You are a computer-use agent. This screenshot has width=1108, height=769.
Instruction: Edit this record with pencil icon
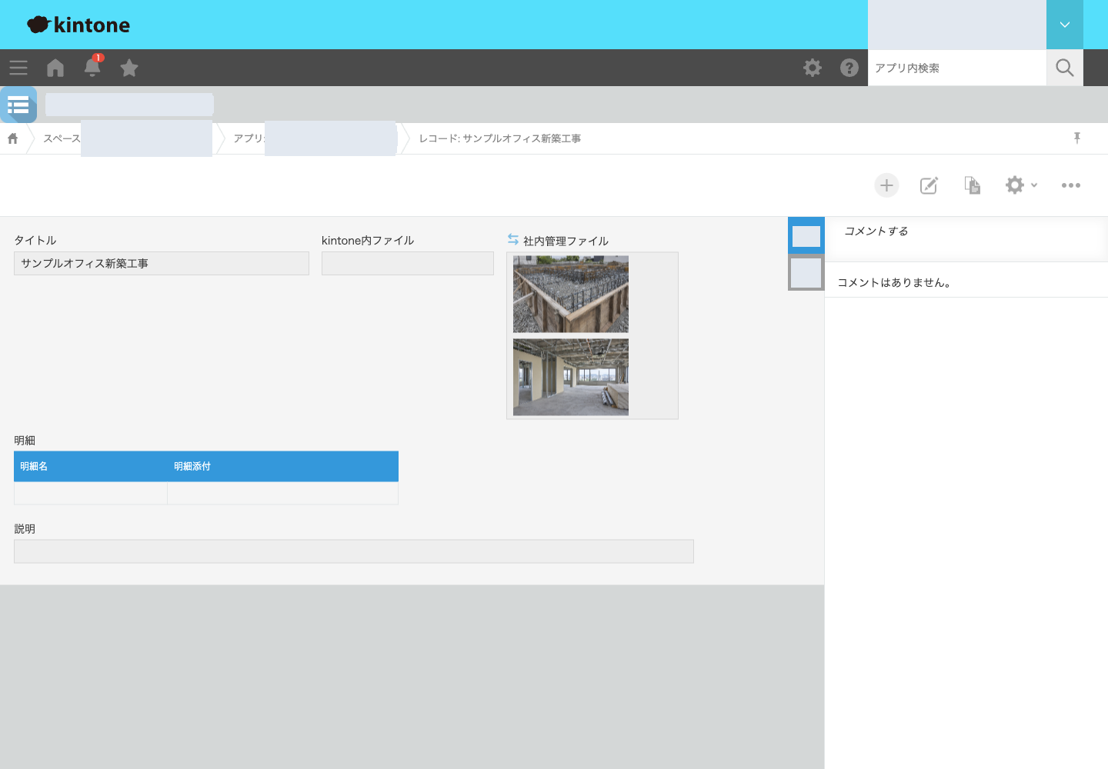click(929, 185)
